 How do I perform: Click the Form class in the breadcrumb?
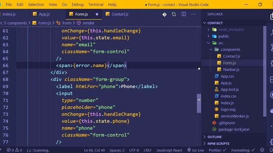(67, 23)
